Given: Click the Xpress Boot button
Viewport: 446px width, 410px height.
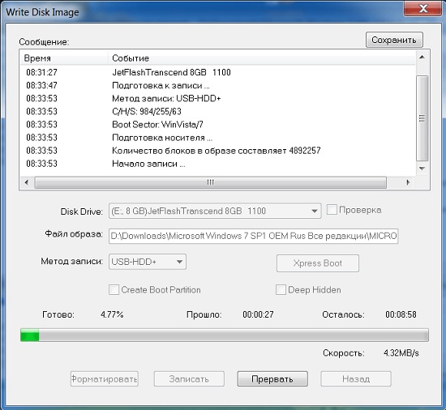Looking at the screenshot, I should [x=318, y=263].
